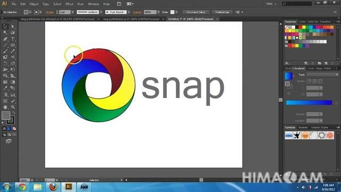341x192 pixels.
Task: Open the Gradient Type dropdown
Action: tap(322, 75)
